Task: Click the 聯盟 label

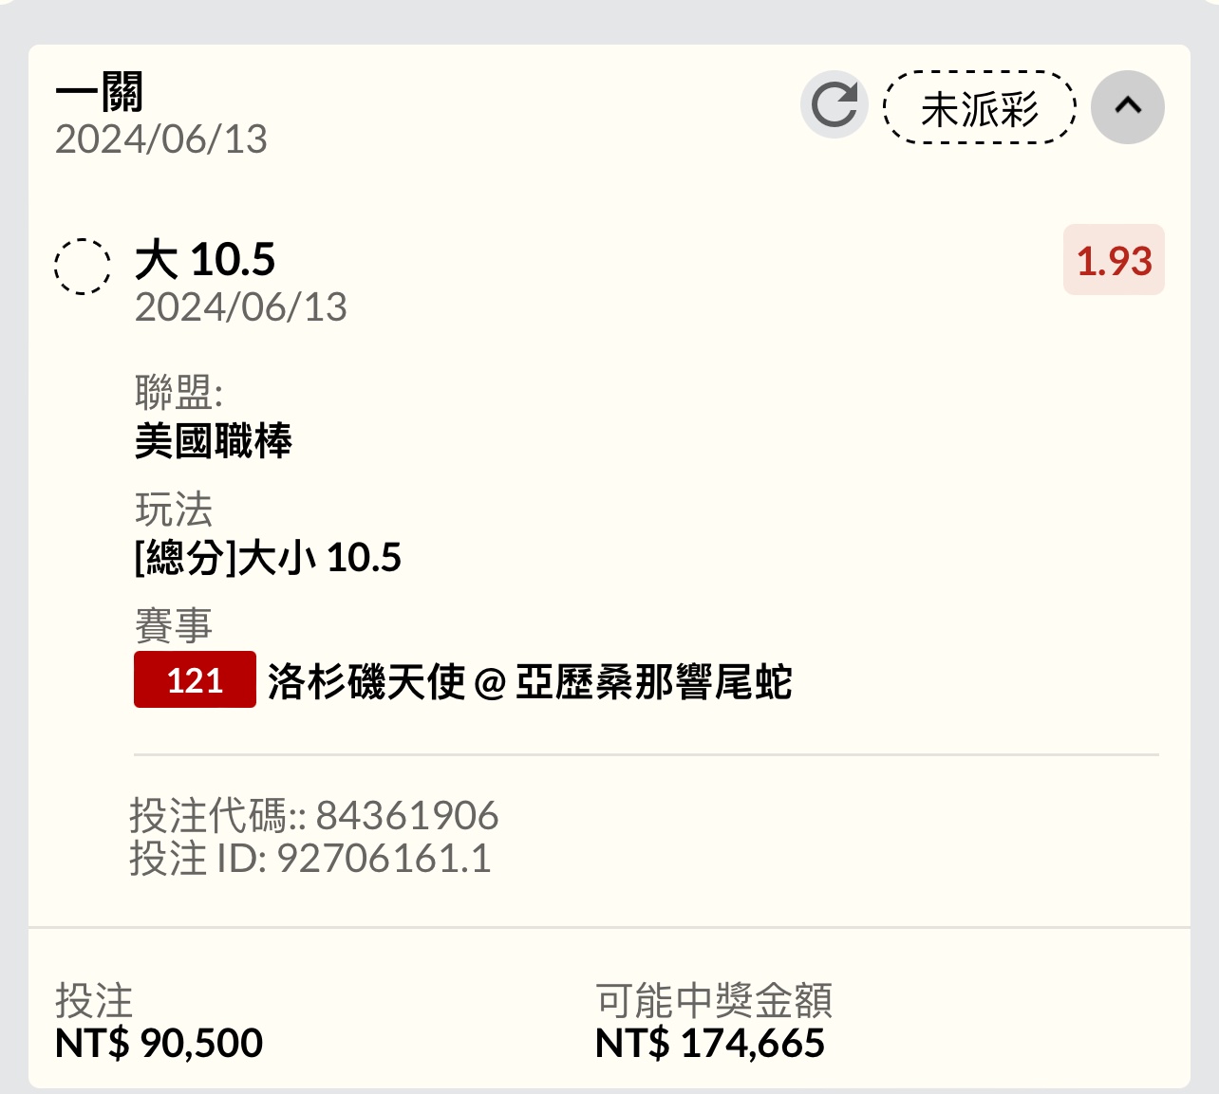Action: click(x=178, y=392)
